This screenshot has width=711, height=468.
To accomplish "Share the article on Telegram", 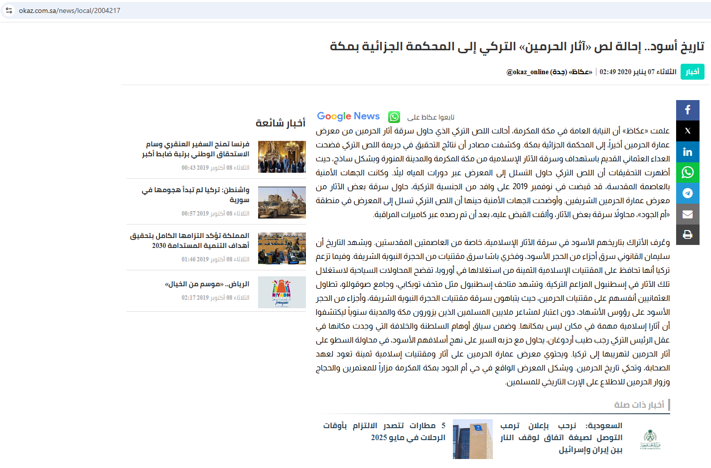I will point(688,193).
